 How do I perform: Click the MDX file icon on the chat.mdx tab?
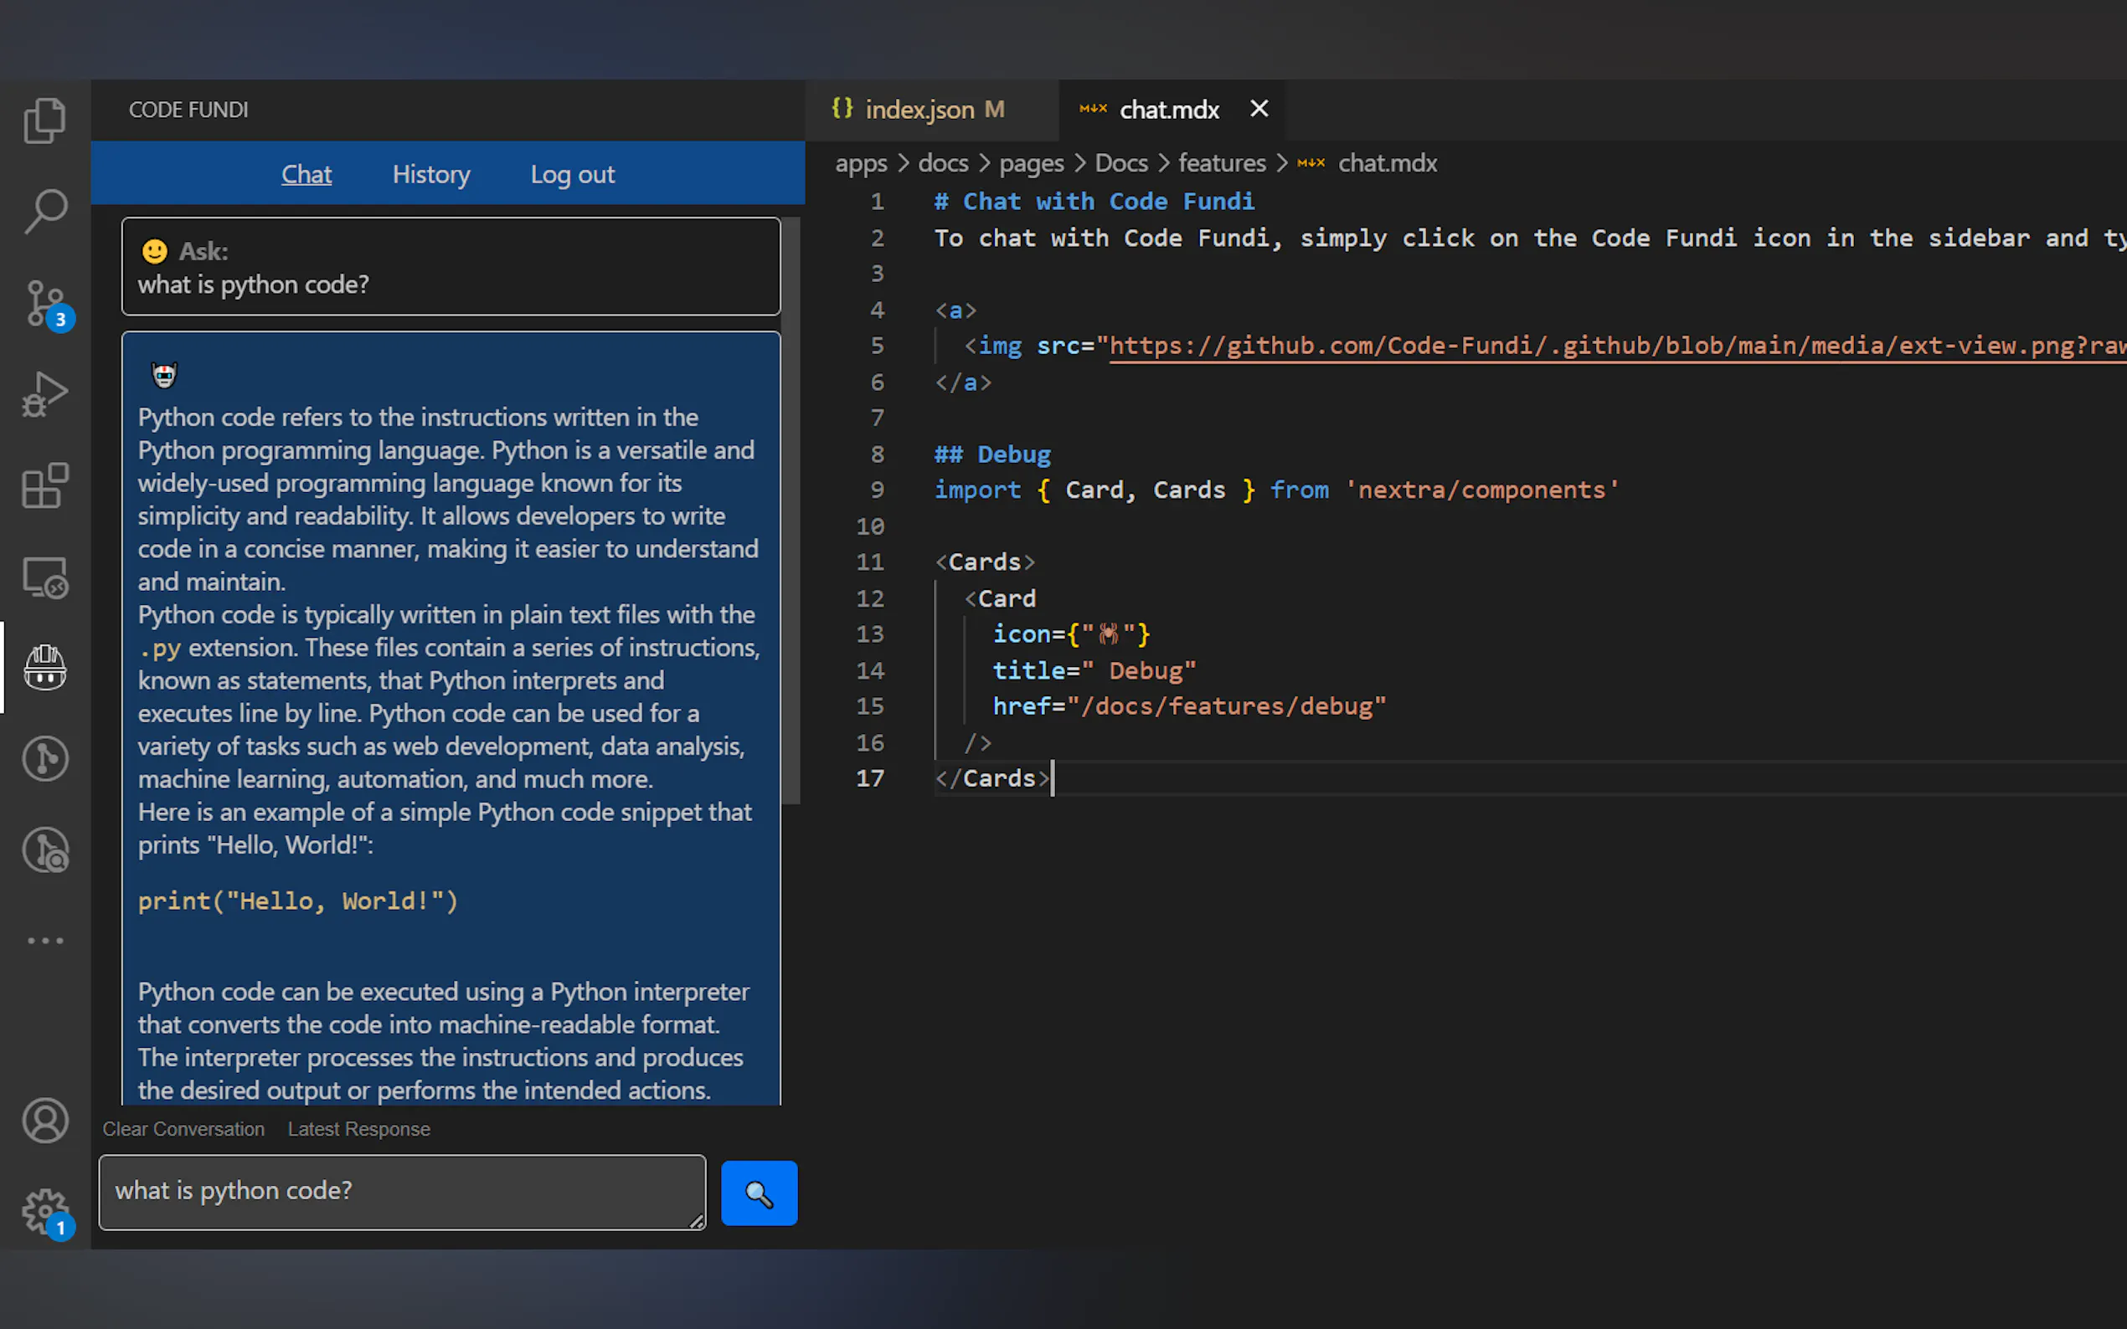click(x=1093, y=109)
